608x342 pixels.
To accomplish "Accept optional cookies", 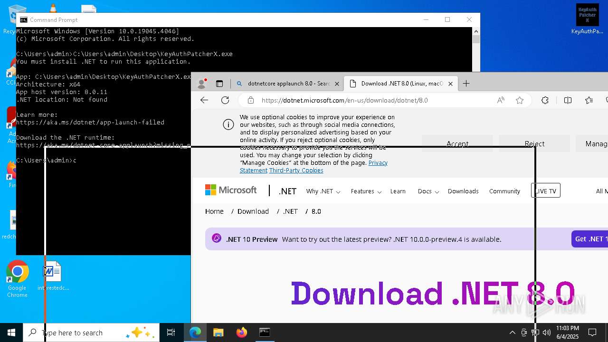I will point(457,143).
